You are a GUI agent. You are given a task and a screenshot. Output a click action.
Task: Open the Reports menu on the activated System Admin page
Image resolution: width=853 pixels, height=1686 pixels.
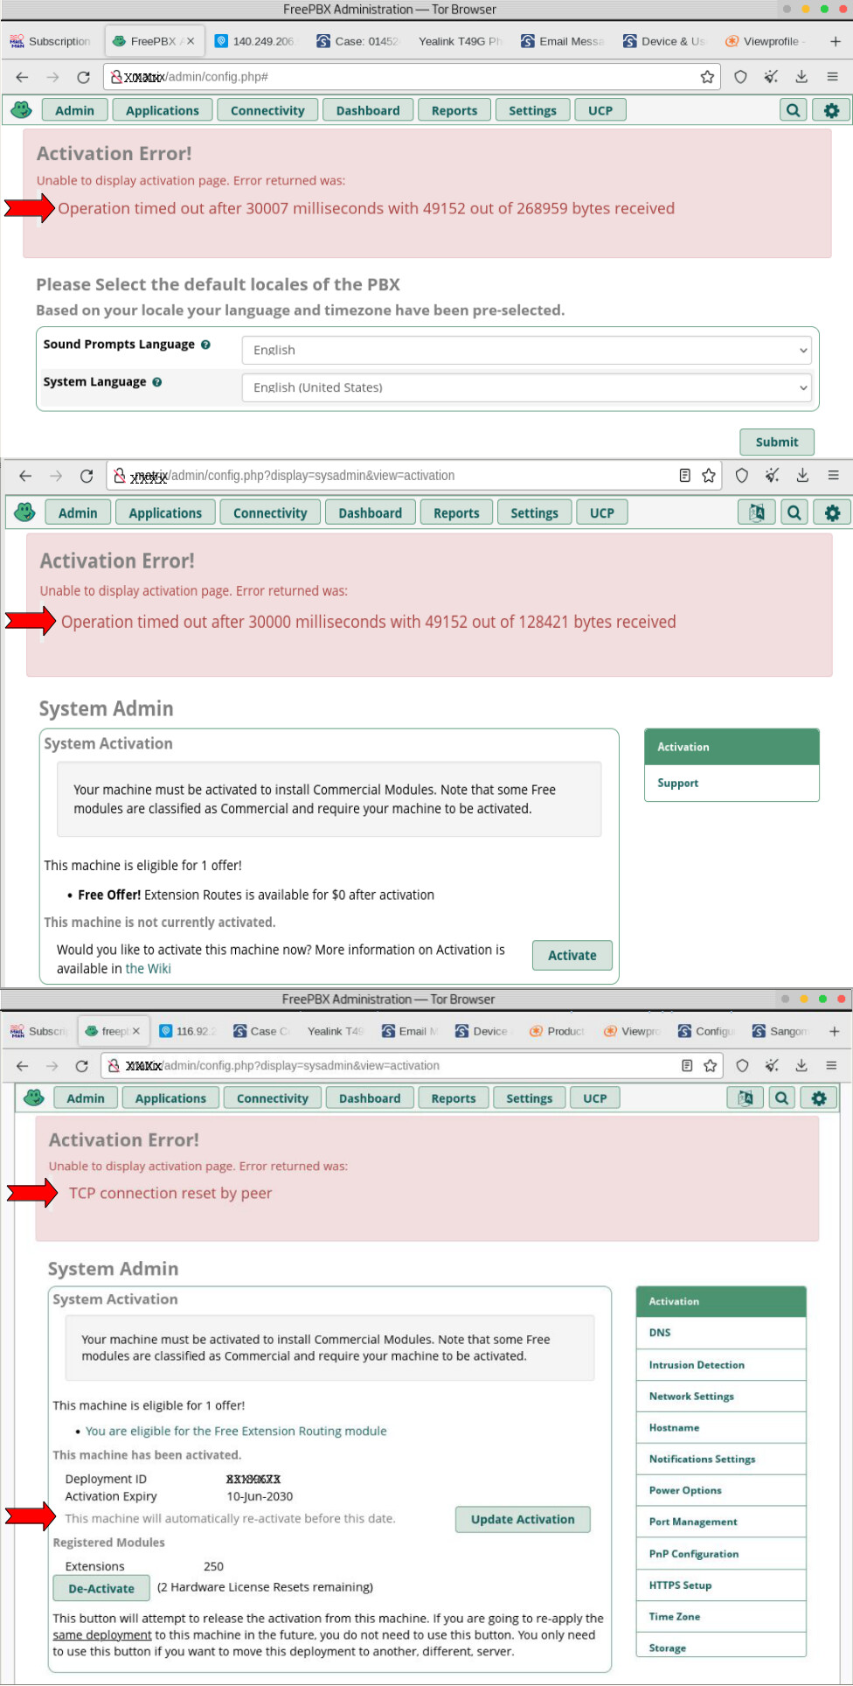[454, 1097]
